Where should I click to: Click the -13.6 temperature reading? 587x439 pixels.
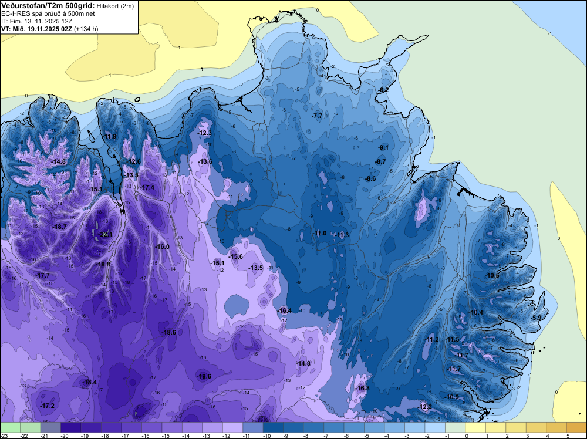coord(205,161)
